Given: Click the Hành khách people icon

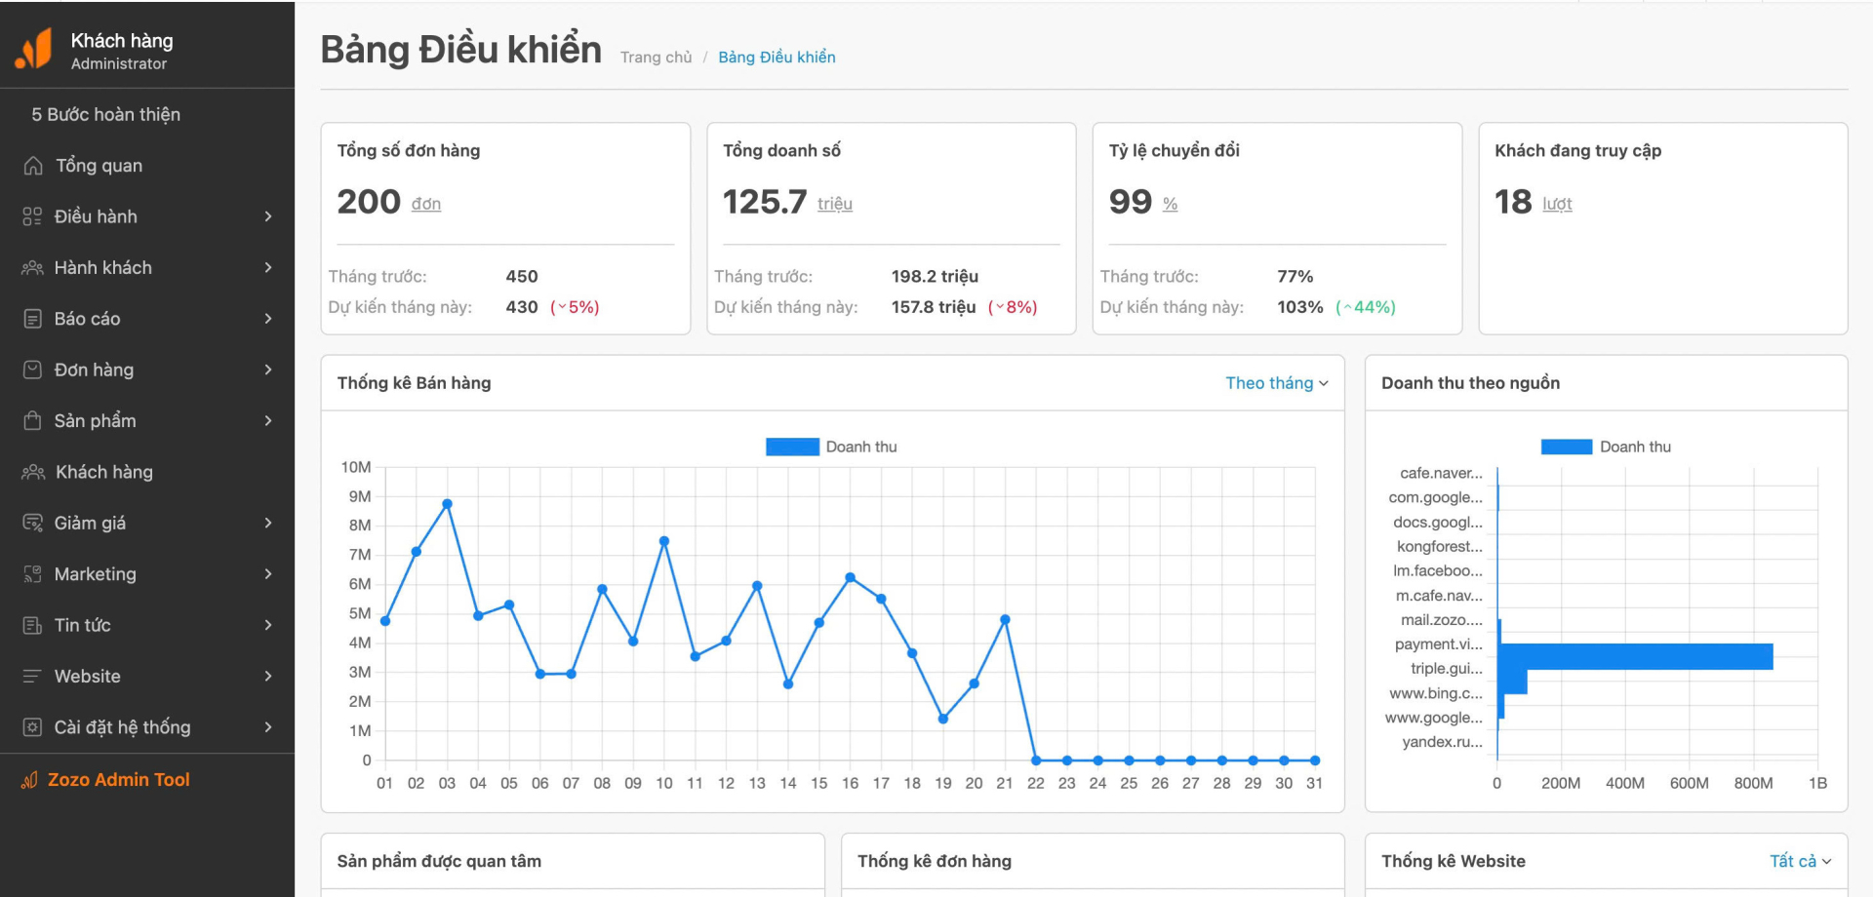Looking at the screenshot, I should click(32, 267).
